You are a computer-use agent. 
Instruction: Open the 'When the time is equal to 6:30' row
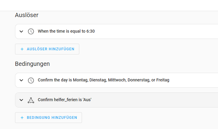117,31
